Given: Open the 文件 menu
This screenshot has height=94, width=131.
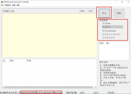Looking at the screenshot, I should coord(2,5).
